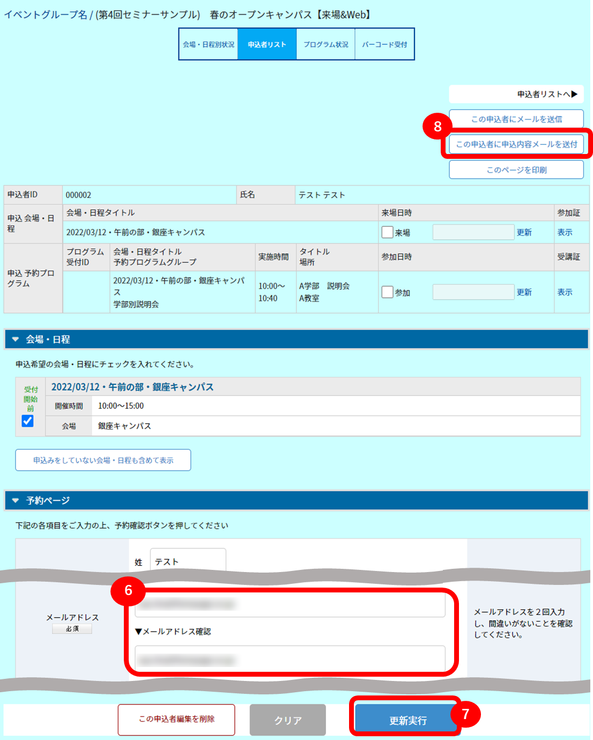593x740 pixels.
Task: Open the 会場・日程別状況 tab
Action: 209,45
